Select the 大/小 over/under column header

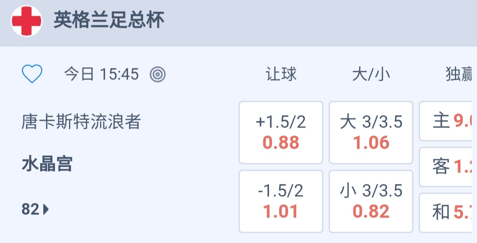pos(371,75)
